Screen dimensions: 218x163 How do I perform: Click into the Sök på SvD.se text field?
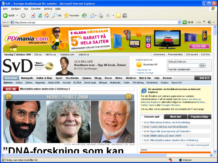point(184,66)
